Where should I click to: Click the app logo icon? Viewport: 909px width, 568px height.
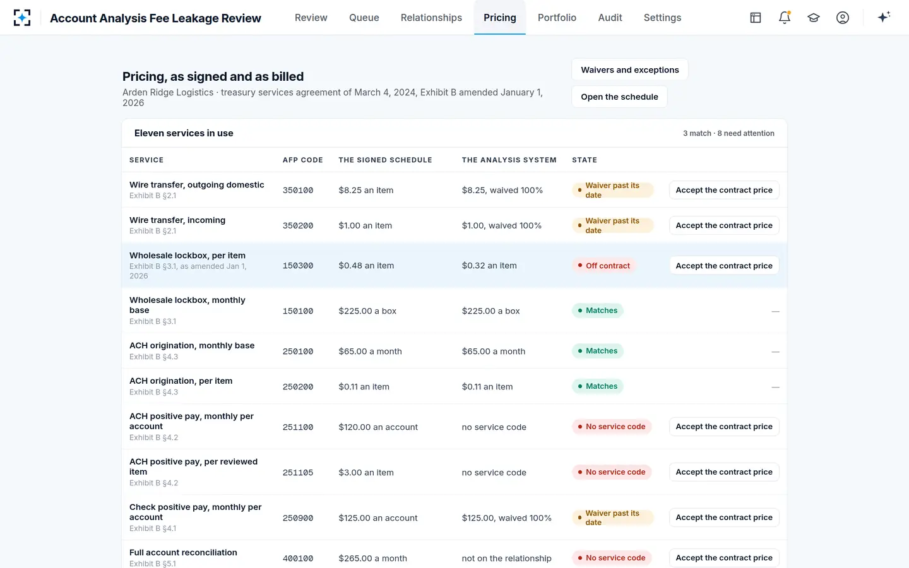coord(22,18)
